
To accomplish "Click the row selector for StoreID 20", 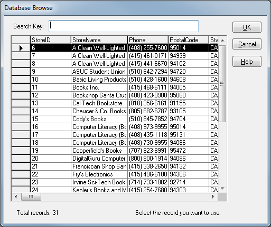I will [x=21, y=159].
